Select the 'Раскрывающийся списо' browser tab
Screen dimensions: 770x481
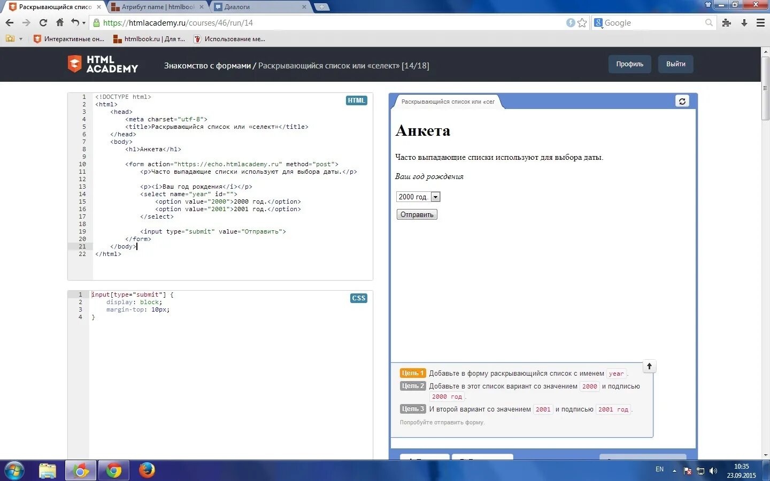[55, 7]
